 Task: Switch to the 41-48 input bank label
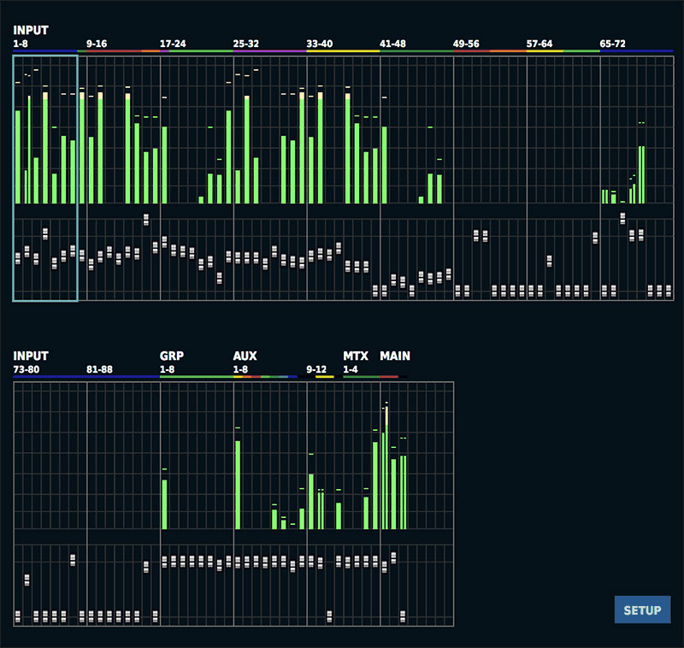point(393,43)
